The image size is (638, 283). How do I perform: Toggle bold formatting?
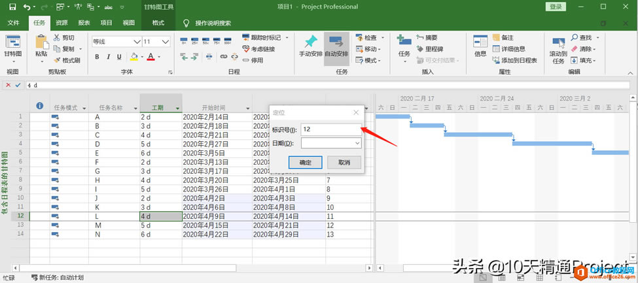[x=97, y=57]
